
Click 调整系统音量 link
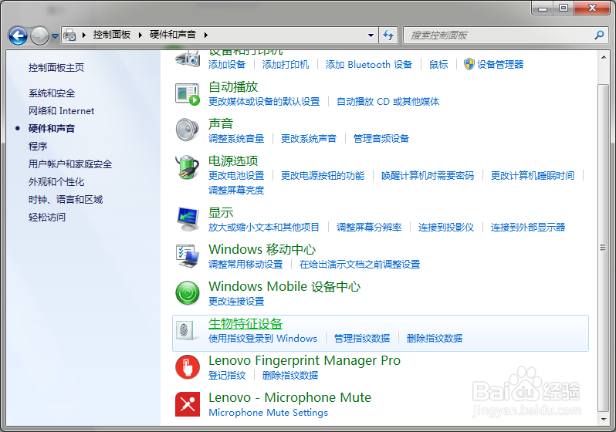236,139
